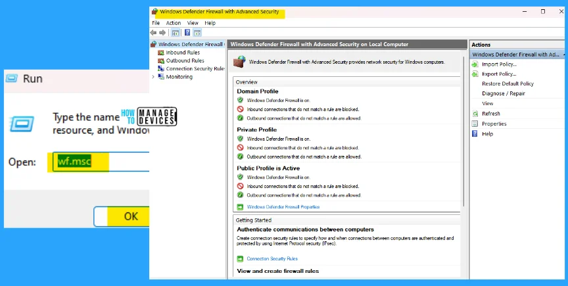Viewport: 568px width, 286px height.
Task: Click the Domain Profile heading
Action: (258, 91)
